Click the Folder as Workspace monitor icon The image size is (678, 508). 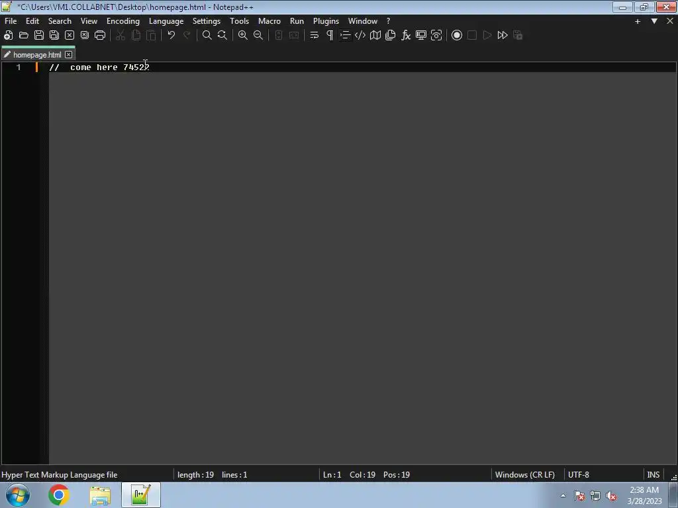click(x=421, y=36)
